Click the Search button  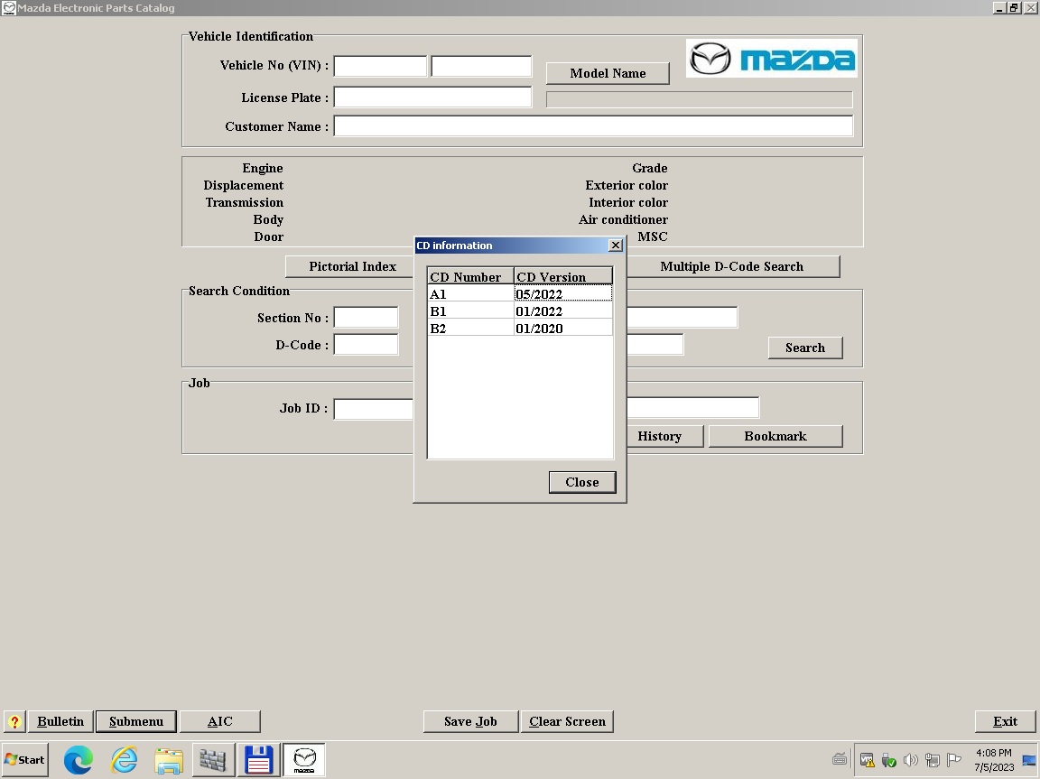tap(805, 348)
